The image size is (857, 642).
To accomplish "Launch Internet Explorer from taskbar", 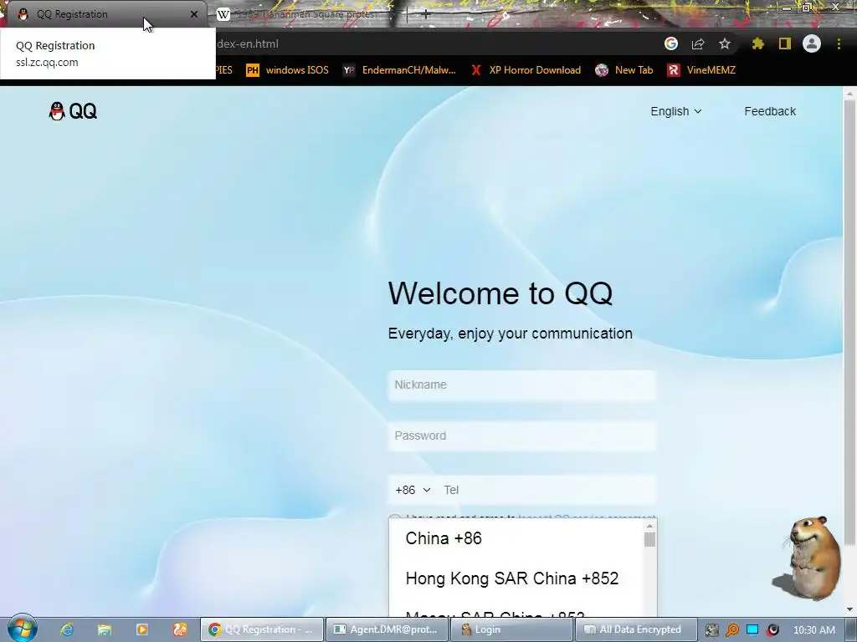I will coord(67,629).
